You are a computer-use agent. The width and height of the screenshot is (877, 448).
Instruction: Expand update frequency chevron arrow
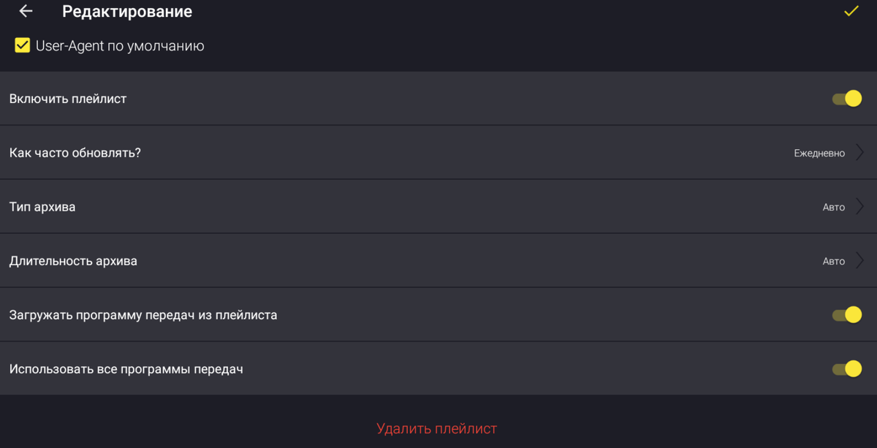859,153
